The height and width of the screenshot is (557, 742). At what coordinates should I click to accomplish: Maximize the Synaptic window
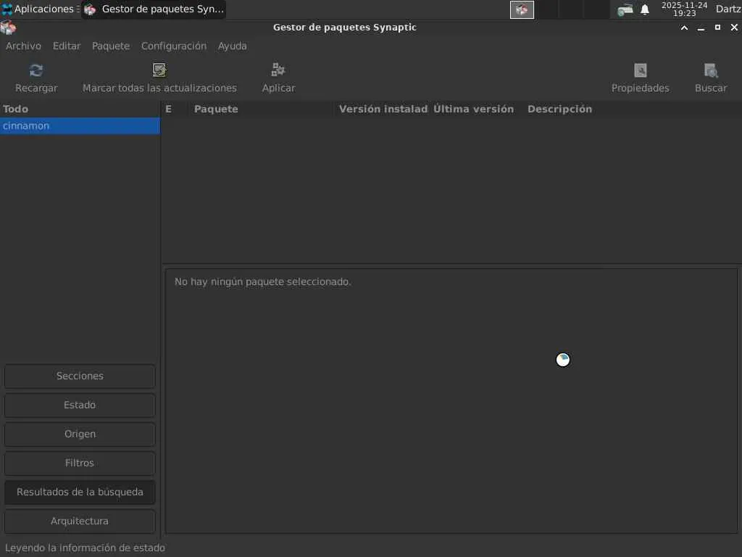tap(717, 28)
